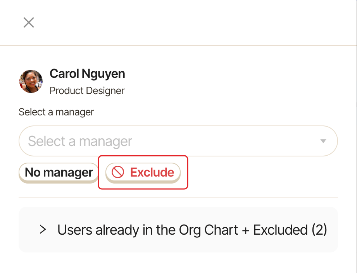Click Carol Nguyen's profile photo
Screen dimensions: 357x273
pos(31,81)
